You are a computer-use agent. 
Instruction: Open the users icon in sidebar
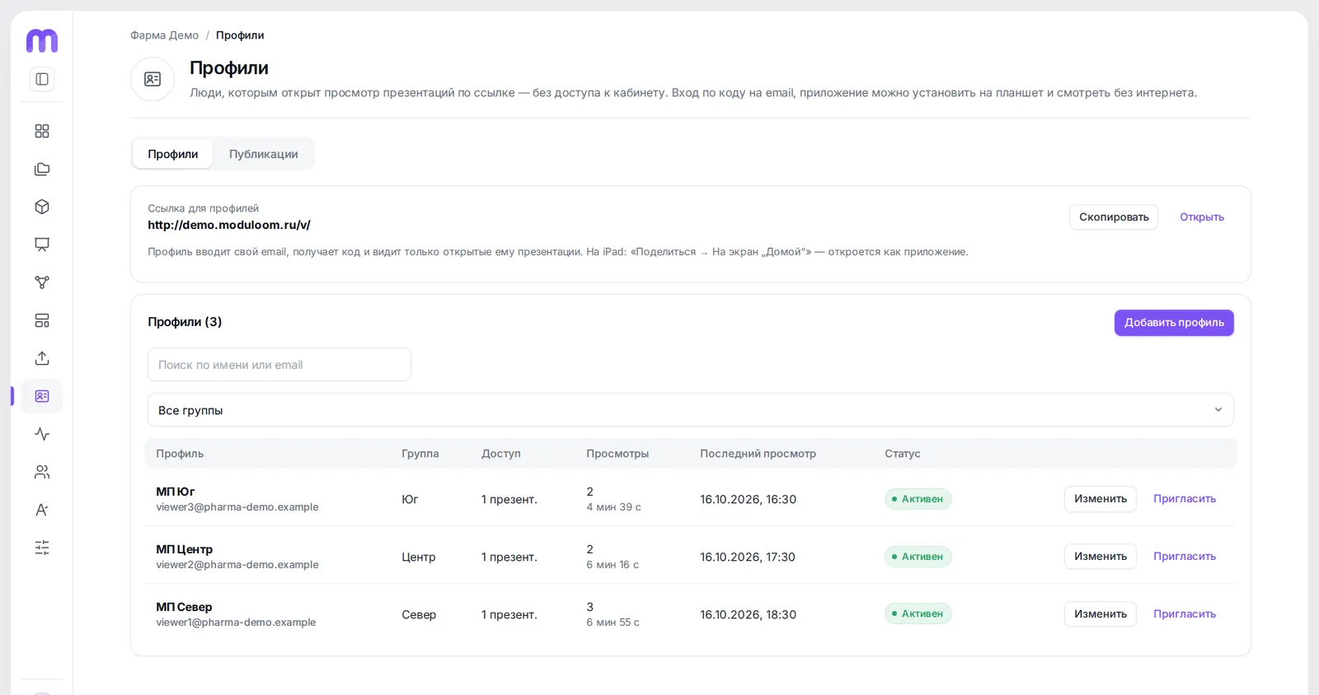42,472
